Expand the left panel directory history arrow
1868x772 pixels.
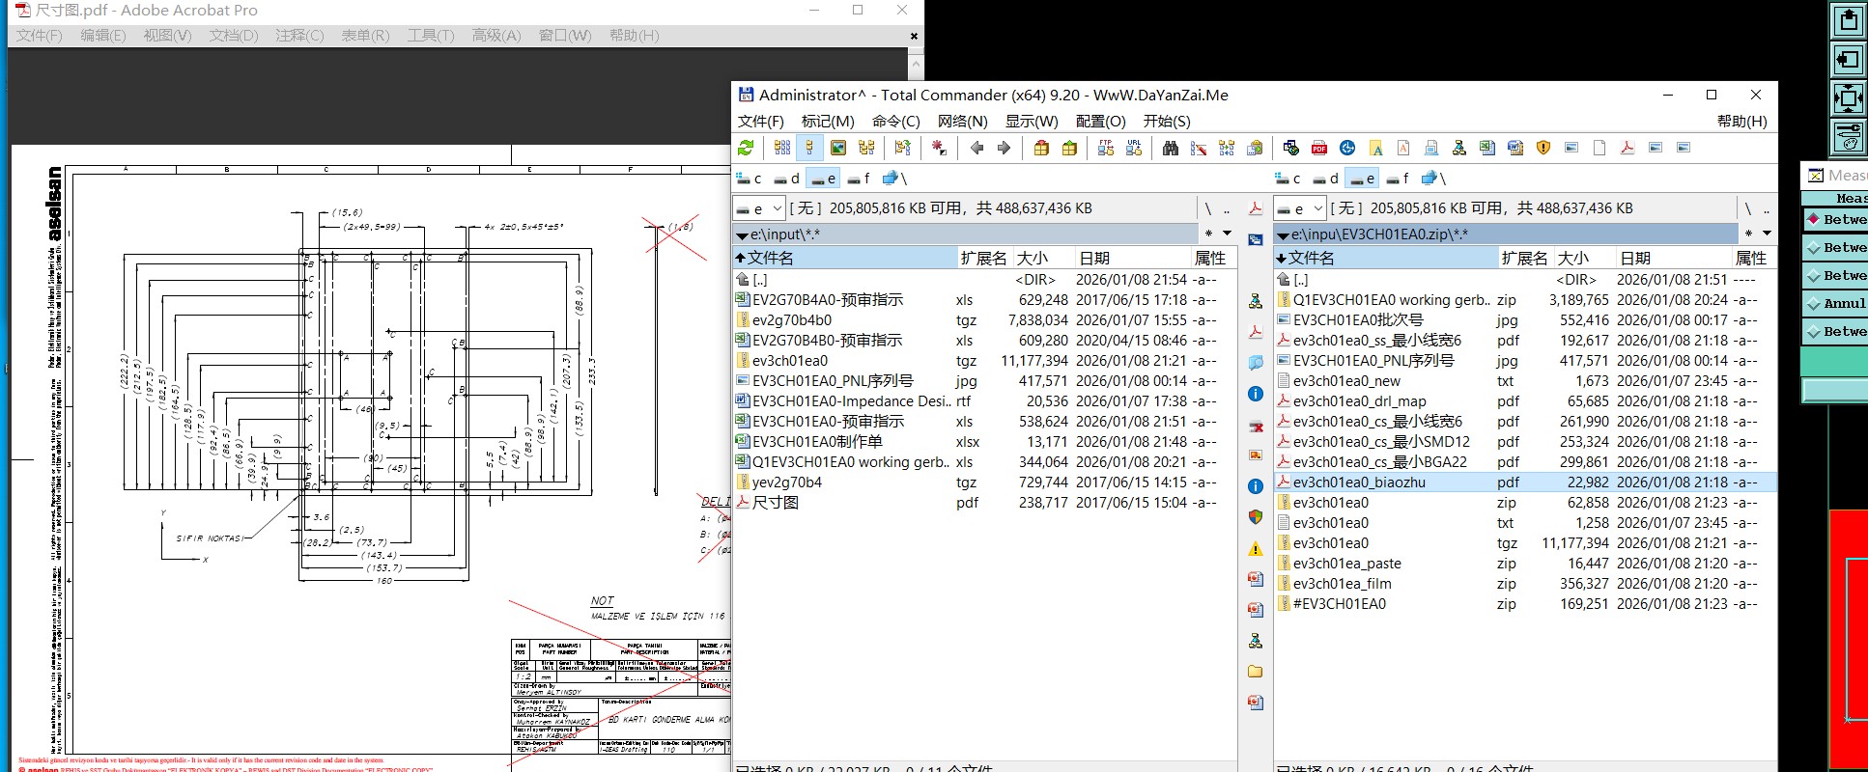[x=1227, y=234]
